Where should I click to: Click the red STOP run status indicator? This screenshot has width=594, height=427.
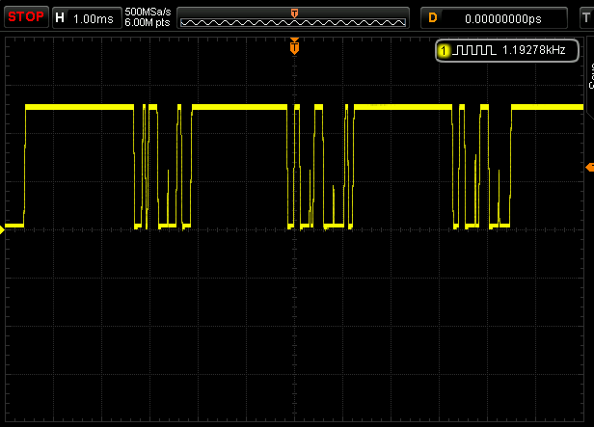click(24, 17)
